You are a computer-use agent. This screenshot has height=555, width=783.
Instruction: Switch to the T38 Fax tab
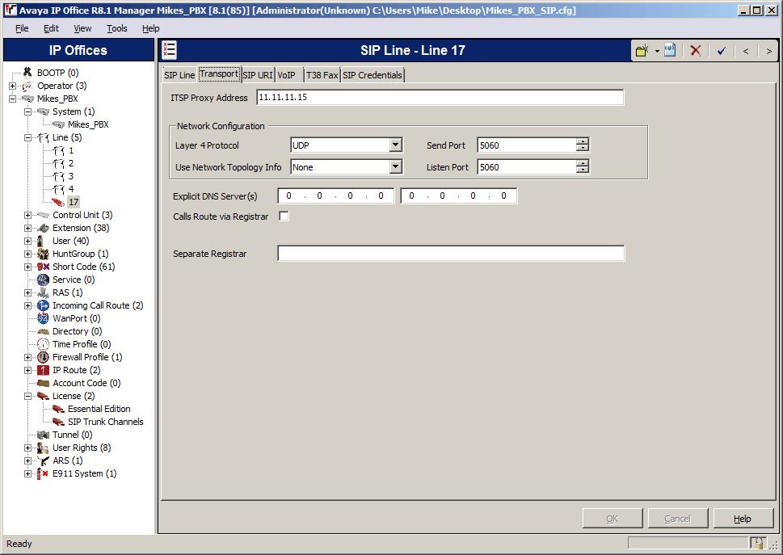322,75
